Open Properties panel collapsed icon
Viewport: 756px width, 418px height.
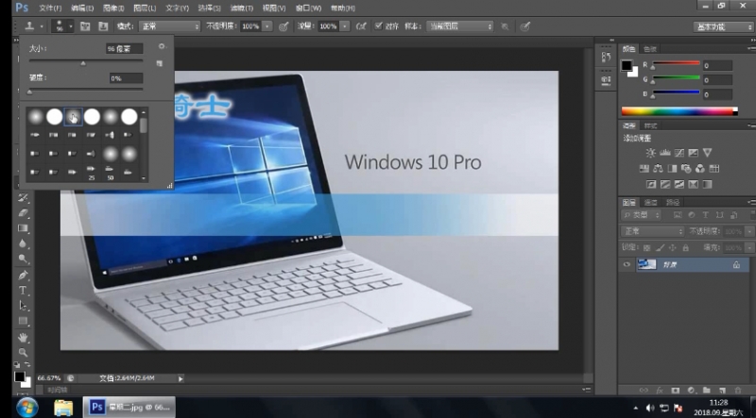pos(606,79)
